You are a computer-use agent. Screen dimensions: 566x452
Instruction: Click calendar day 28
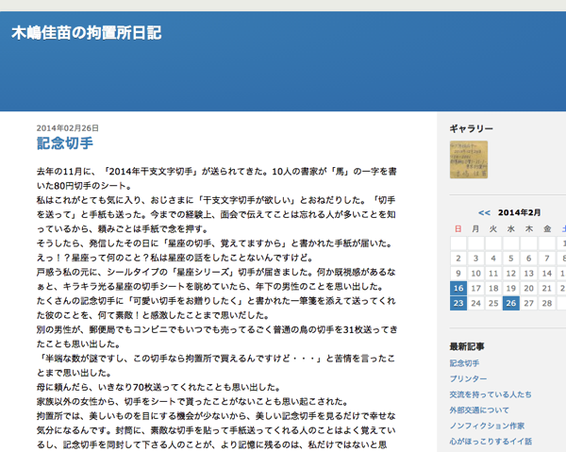pos(547,303)
